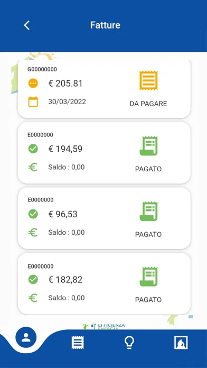This screenshot has height=368, width=207.
Task: Open the gas flame tab
Action: 181,343
